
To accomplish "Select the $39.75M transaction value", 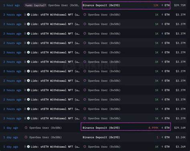I will 180,5.
